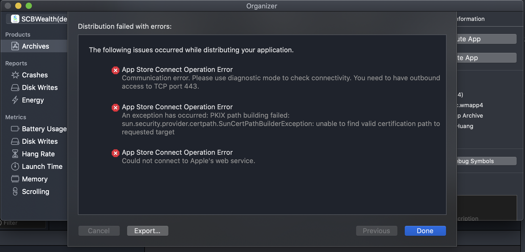Screen dimensions: 525x252
Task: Click the Archives icon in sidebar
Action: [x=15, y=46]
